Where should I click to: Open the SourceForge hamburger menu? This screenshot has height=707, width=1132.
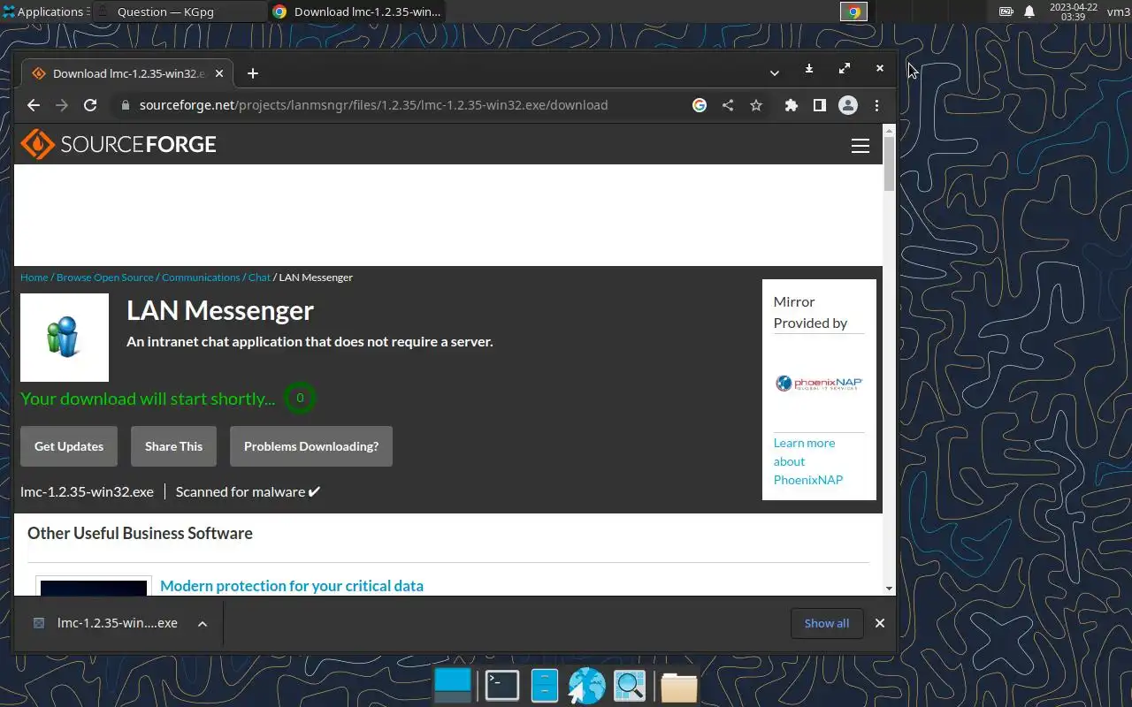[860, 146]
